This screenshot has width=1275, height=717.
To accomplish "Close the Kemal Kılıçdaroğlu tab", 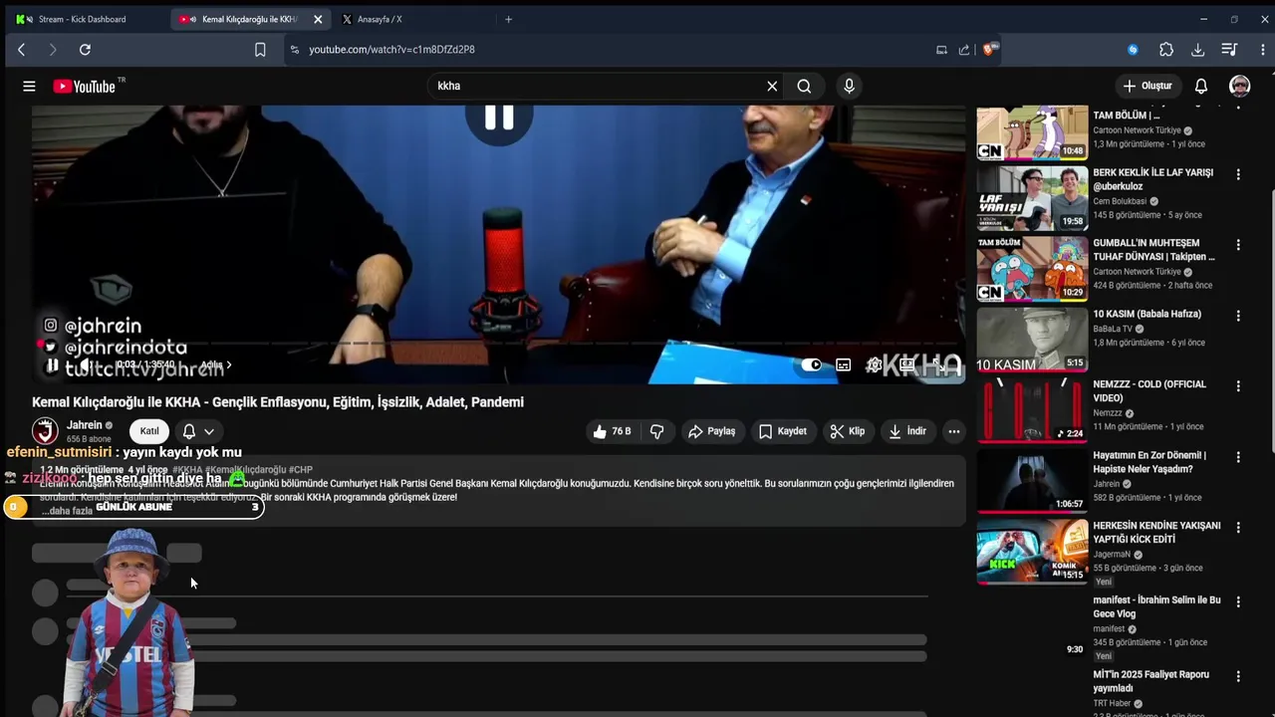I will 318,19.
